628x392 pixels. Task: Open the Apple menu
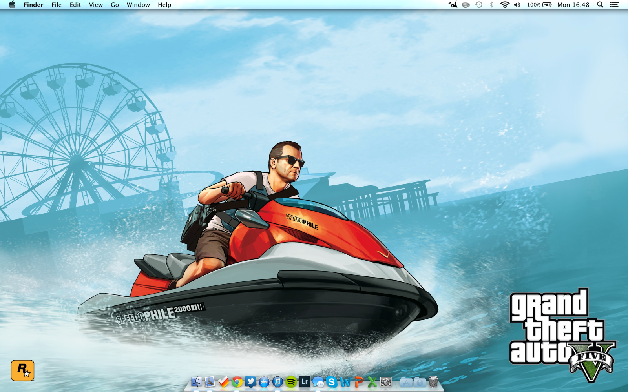point(12,5)
